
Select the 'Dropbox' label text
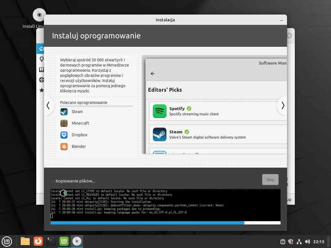pyautogui.click(x=80, y=135)
